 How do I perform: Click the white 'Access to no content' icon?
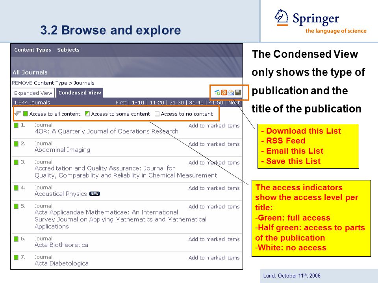tap(157, 114)
